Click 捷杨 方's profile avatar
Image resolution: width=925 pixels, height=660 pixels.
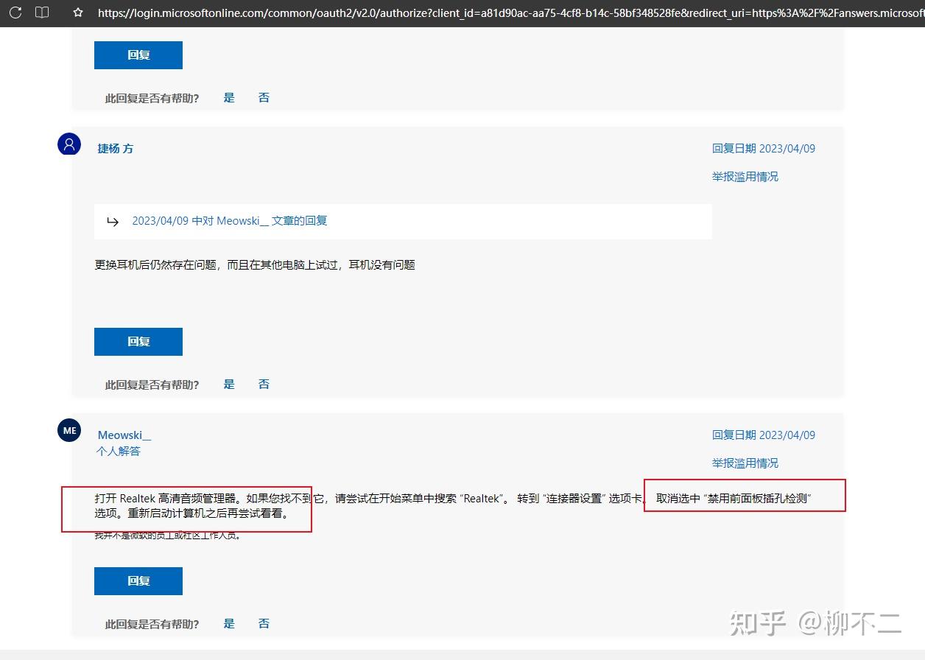point(68,144)
